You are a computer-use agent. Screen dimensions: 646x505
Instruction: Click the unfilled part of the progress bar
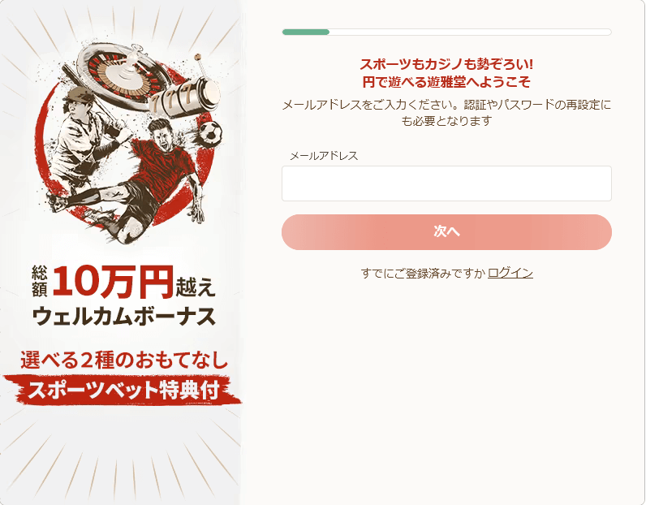tap(471, 32)
